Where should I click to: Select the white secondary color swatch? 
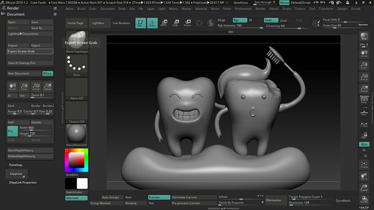[x=82, y=184]
